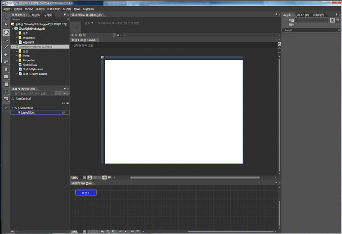Switch to the 데이터(D) tab
This screenshot has height=234, width=342.
[318, 15]
